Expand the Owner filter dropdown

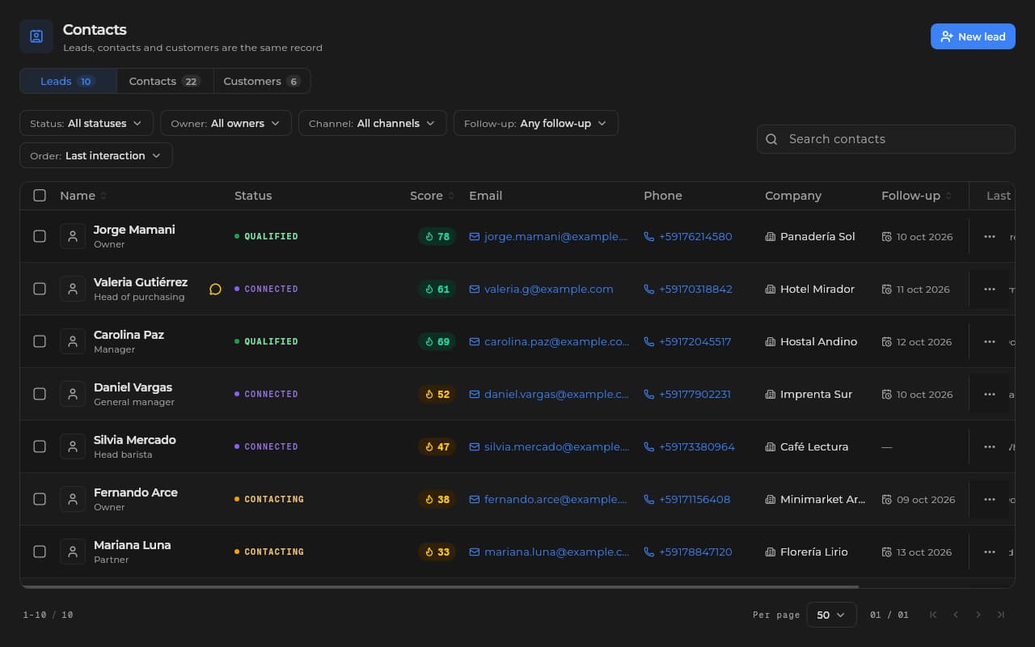(x=226, y=123)
